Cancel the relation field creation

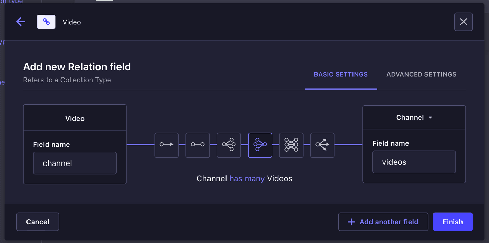point(37,222)
